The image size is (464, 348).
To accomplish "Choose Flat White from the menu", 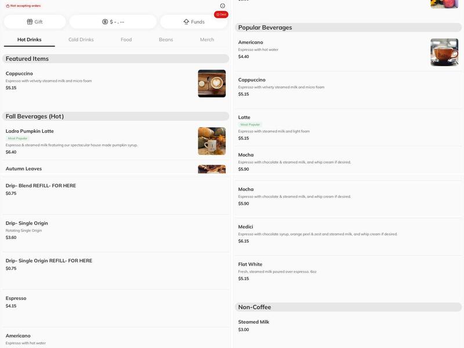I will pos(250,264).
